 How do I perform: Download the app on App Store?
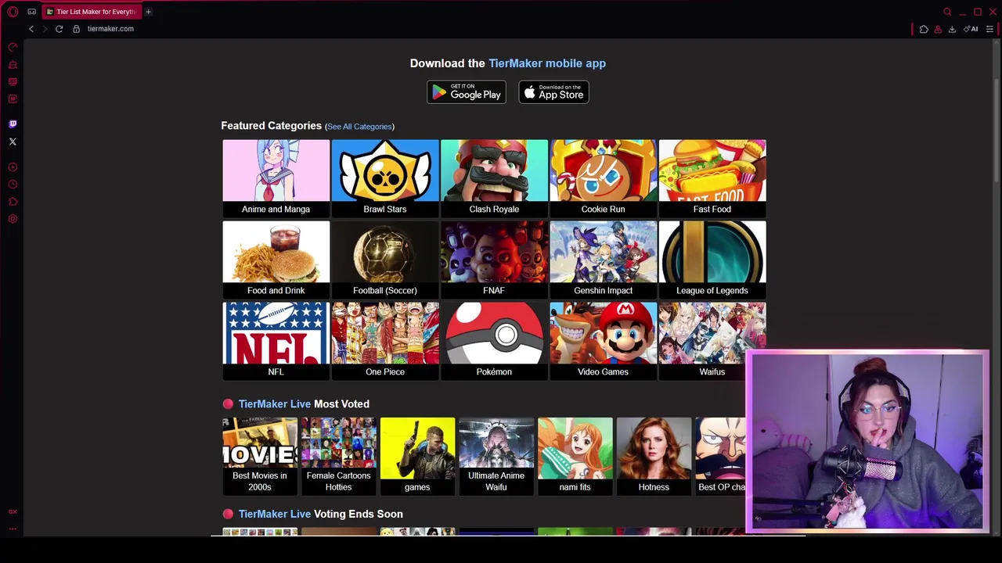pyautogui.click(x=553, y=92)
